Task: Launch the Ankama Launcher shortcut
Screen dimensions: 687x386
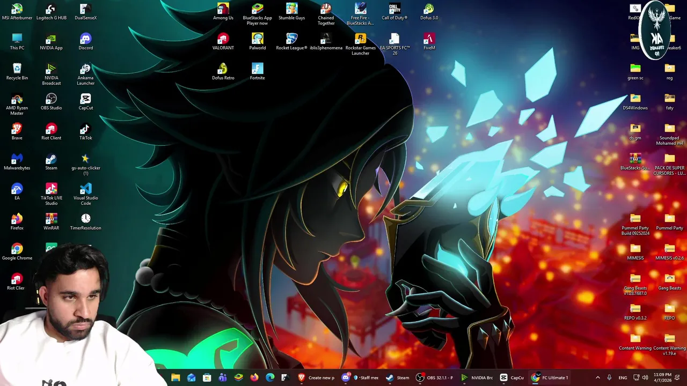Action: point(86,75)
